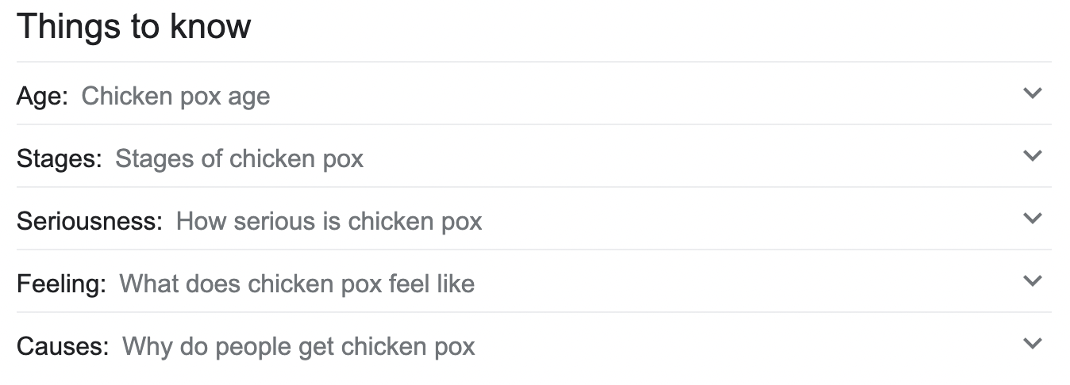Expand the Age row chevron
Screen dimensions: 1070x385
[1032, 93]
